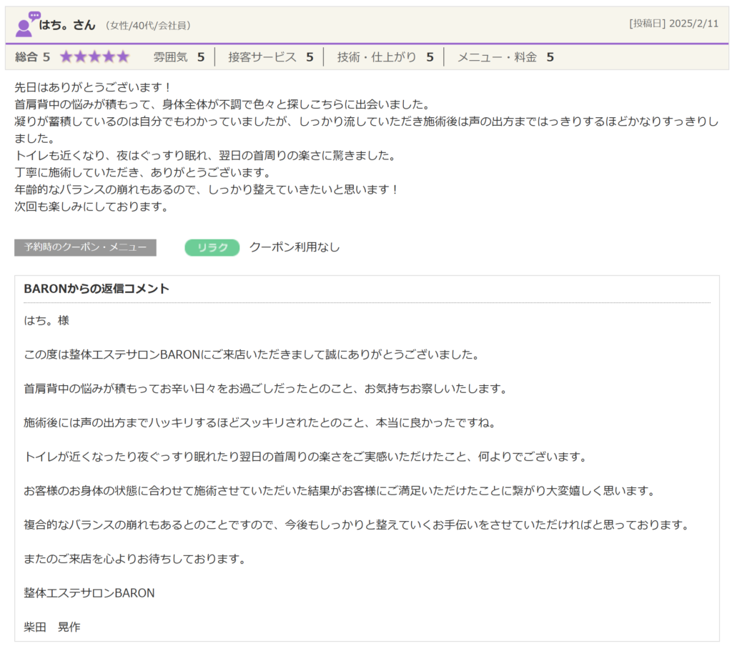Click the 投稿日 2025/2/11 date
The height and width of the screenshot is (646, 732).
(x=673, y=24)
